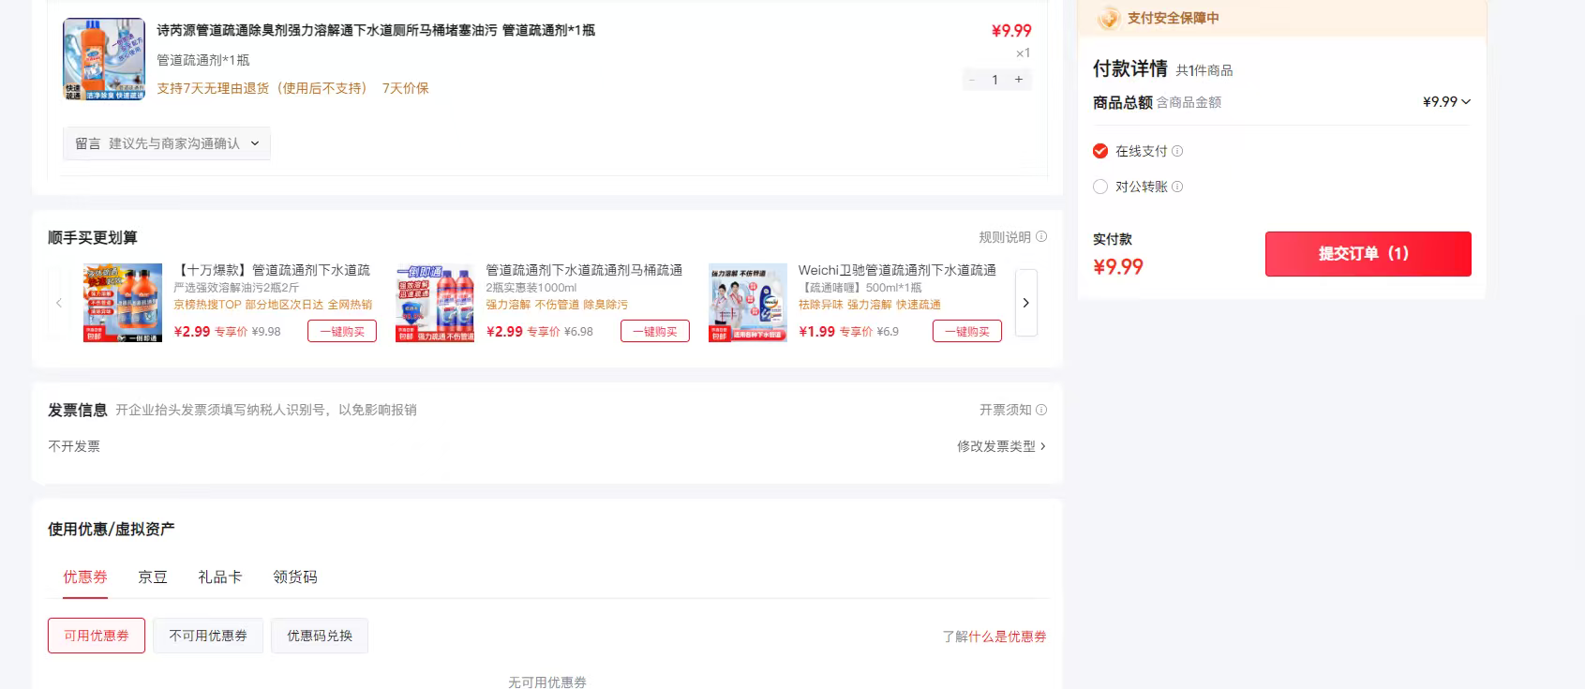Click the minus icon to decrease quantity

[x=972, y=80]
